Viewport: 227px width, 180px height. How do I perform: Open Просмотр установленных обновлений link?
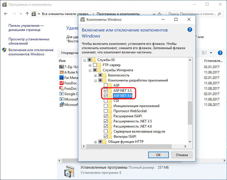coord(29,41)
